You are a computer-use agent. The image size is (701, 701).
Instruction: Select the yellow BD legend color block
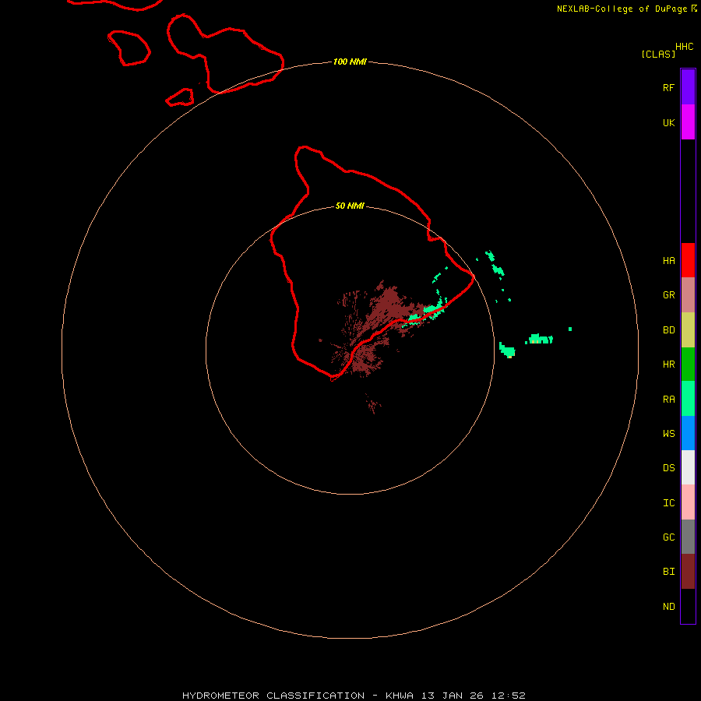[x=688, y=330]
